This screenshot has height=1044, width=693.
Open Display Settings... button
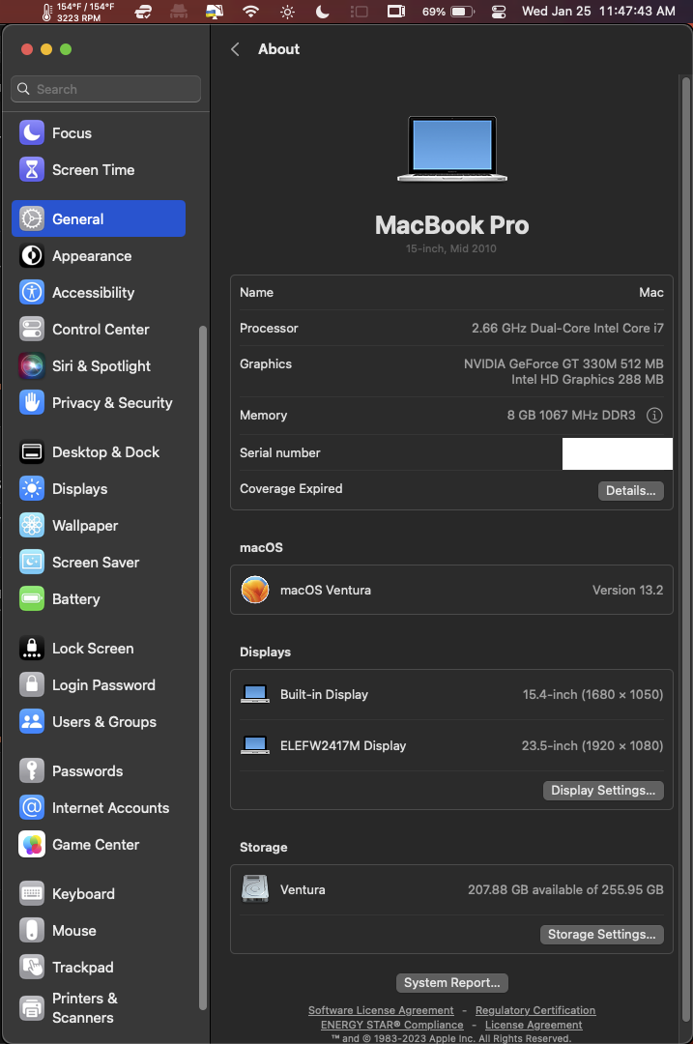(x=603, y=791)
